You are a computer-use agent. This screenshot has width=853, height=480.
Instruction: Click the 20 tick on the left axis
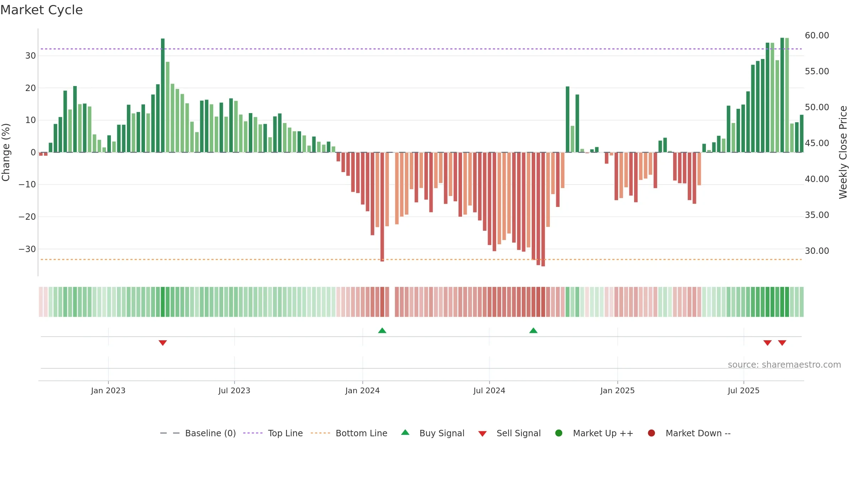point(31,88)
